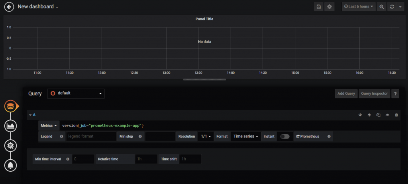
Task: Move query A down with the arrow icon
Action: coord(360,115)
